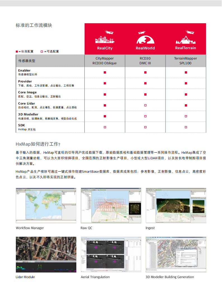Image resolution: width=222 pixels, height=301 pixels.
Task: Click the Workflow Manager caption
Action: click(30, 228)
